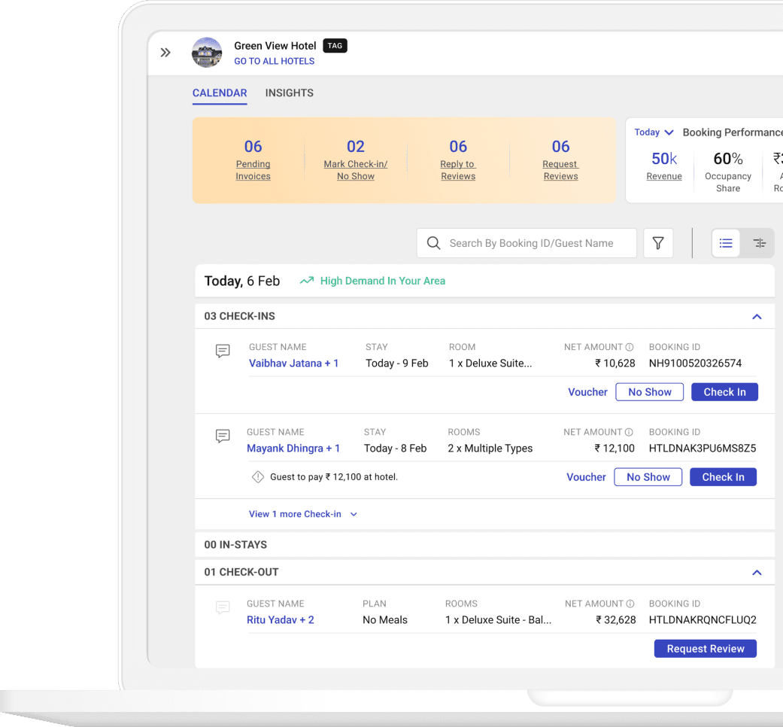Open the 06 Pending Invoices link
The height and width of the screenshot is (727, 783).
[x=253, y=160]
